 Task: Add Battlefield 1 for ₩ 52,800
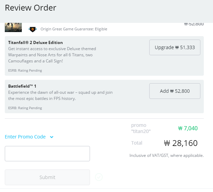[x=175, y=91]
